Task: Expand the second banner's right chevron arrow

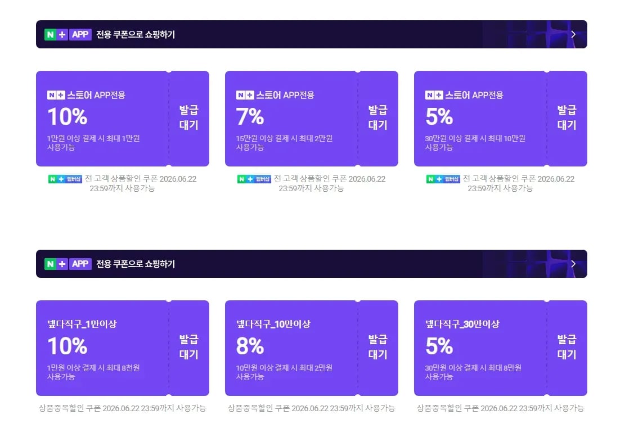Action: 573,264
